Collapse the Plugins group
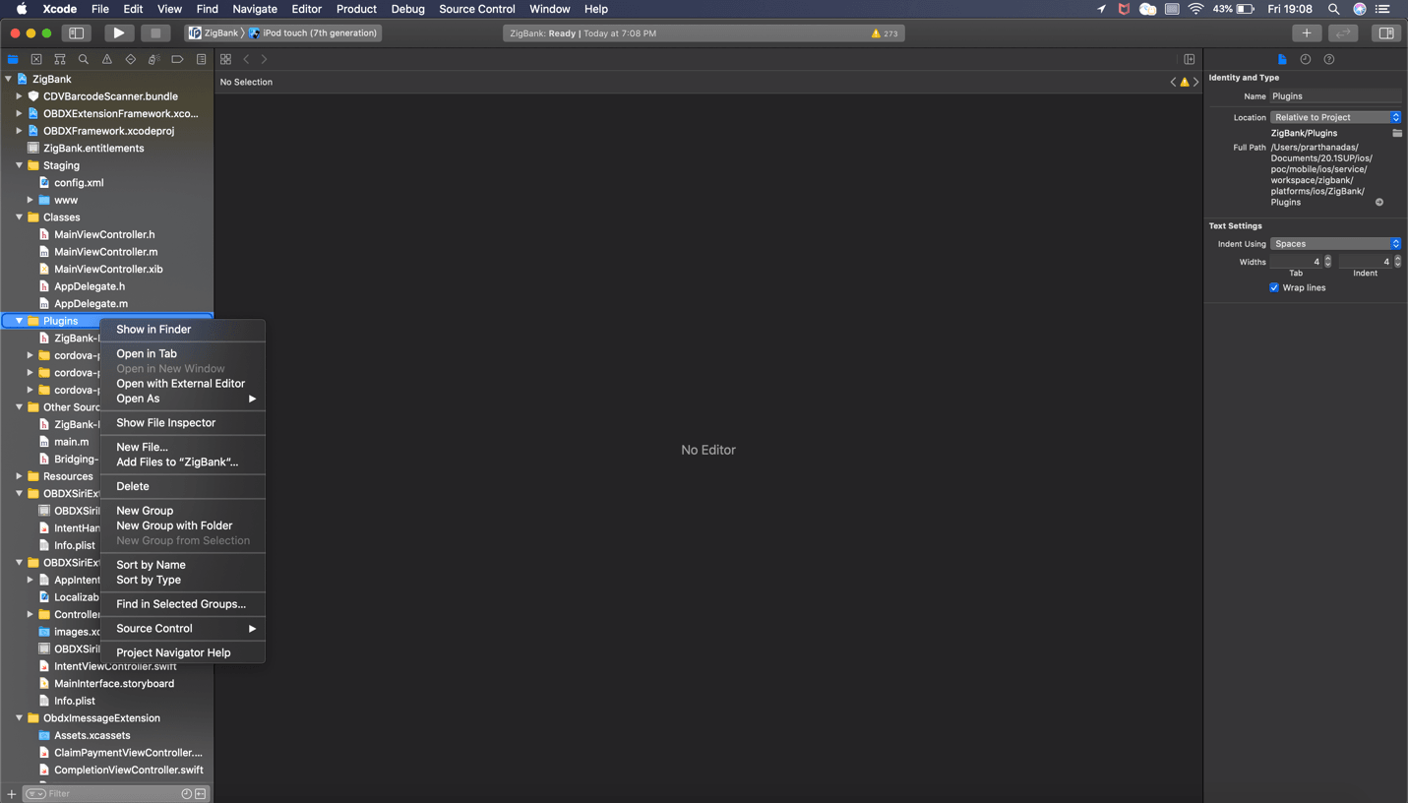The width and height of the screenshot is (1408, 803). click(19, 321)
